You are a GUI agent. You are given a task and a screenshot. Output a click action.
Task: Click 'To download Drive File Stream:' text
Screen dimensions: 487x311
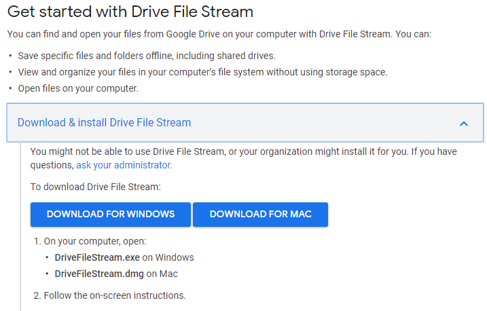click(x=96, y=187)
